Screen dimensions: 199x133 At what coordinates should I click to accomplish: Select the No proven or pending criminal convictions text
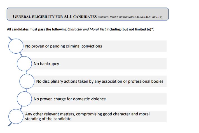click(x=64, y=46)
